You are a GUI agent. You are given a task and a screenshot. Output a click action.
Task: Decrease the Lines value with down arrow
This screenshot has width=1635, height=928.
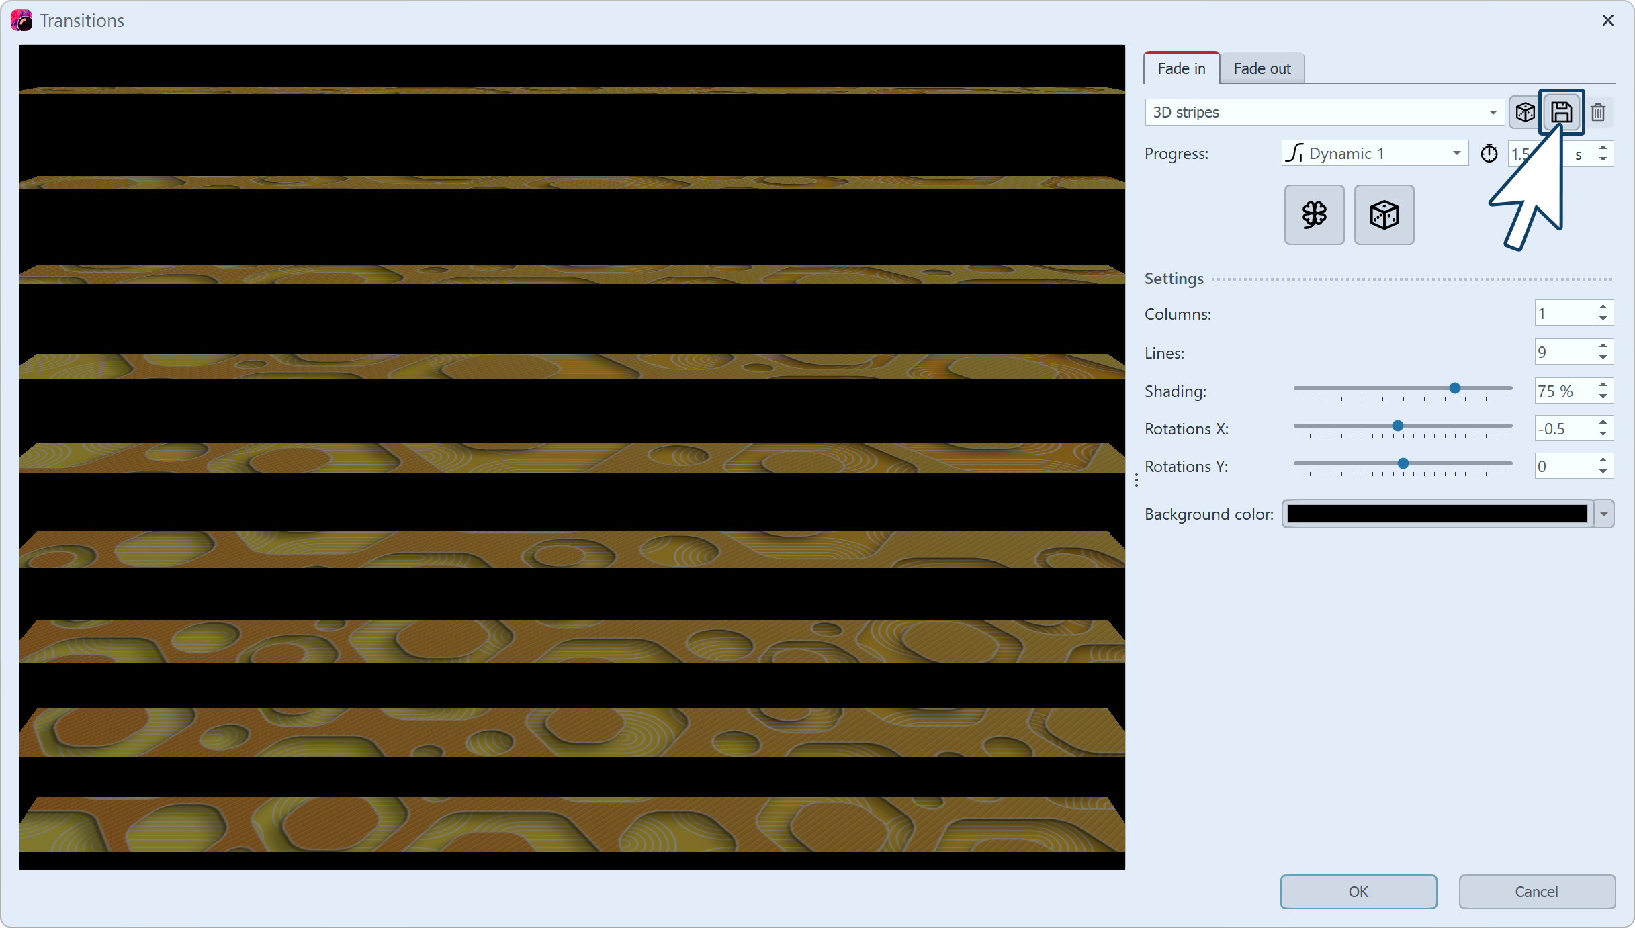[1603, 358]
